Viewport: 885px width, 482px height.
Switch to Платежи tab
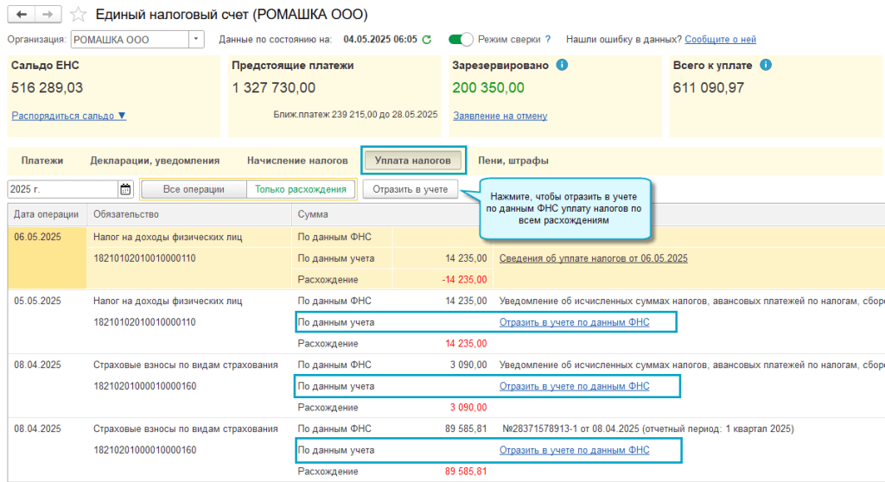(x=42, y=161)
